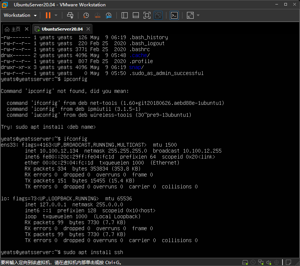Click the status bar Ctrl+G hint text

coord(61,262)
